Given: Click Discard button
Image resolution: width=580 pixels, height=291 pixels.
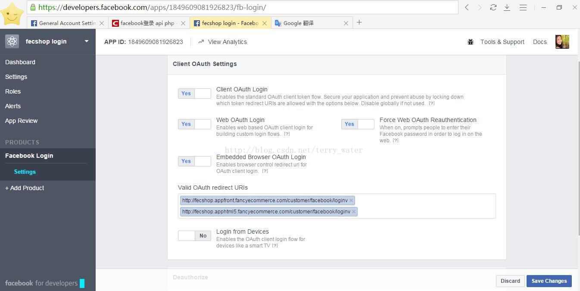Looking at the screenshot, I should coord(510,281).
